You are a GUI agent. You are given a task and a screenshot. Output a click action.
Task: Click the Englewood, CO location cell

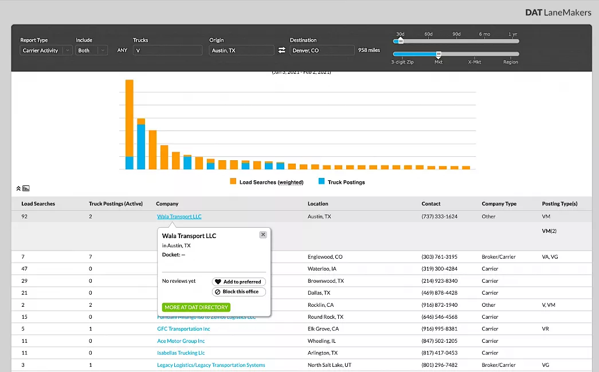[325, 257]
